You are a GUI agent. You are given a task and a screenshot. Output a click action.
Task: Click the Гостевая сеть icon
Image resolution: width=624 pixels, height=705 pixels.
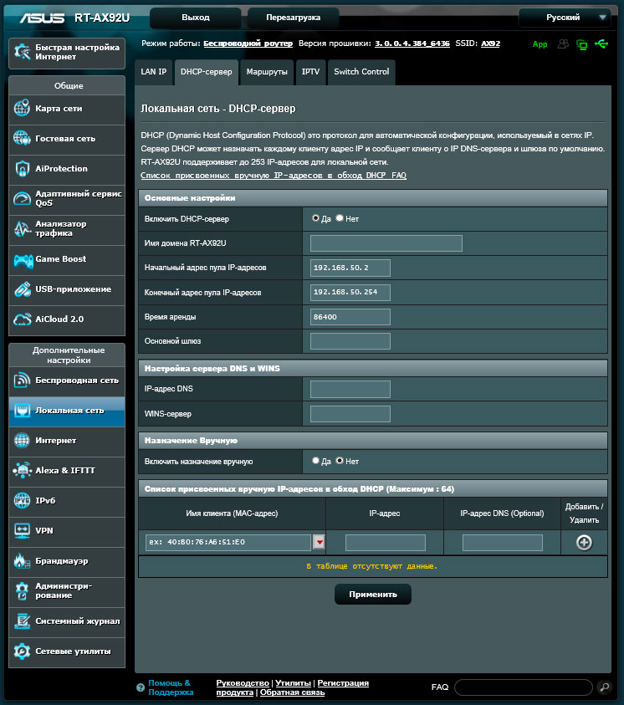[22, 139]
